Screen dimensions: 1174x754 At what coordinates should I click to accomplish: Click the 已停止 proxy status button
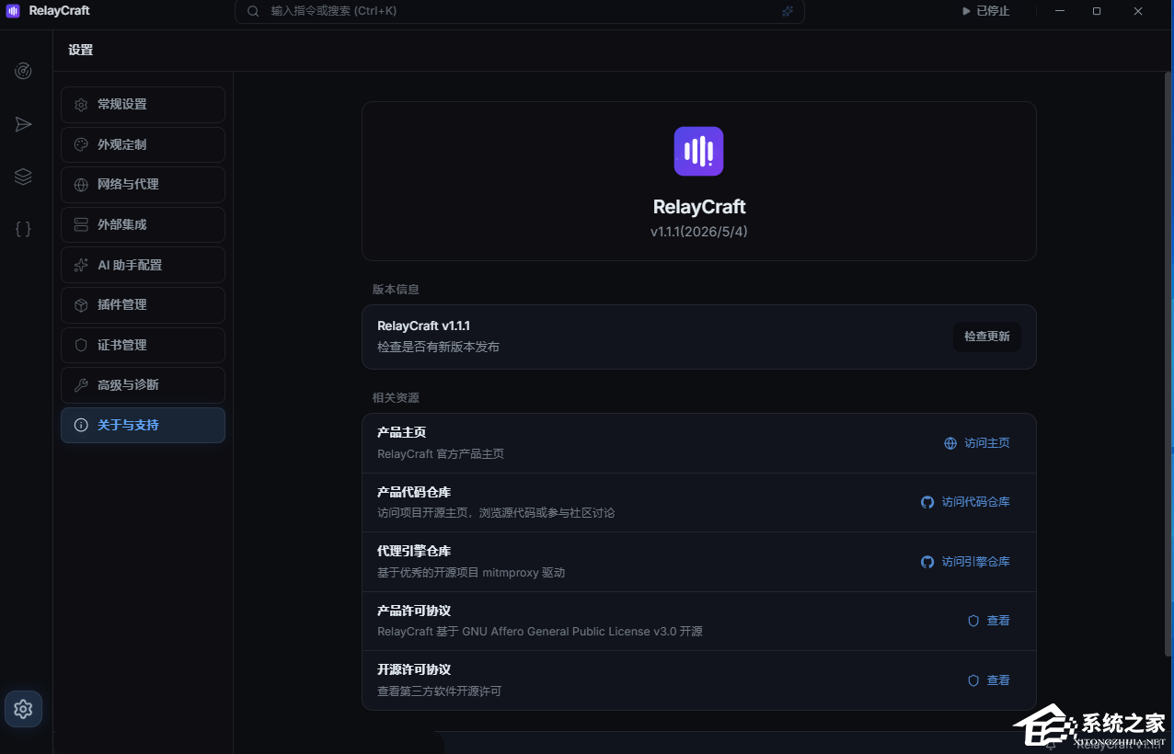pyautogui.click(x=985, y=11)
